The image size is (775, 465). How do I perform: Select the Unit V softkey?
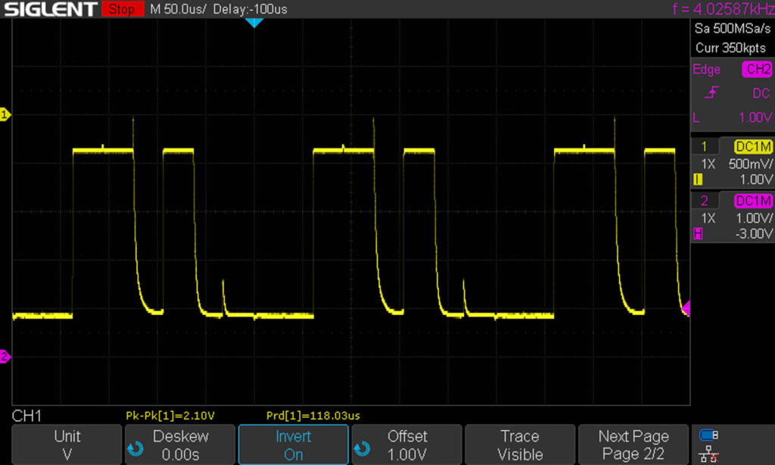click(x=67, y=445)
